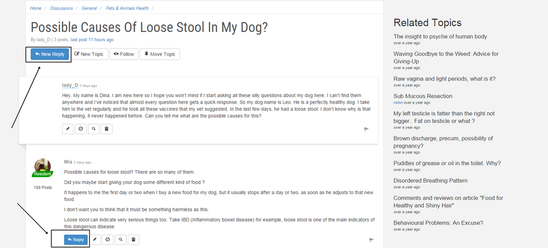
Task: Open the Discussions breadcrumb link
Action: click(62, 8)
